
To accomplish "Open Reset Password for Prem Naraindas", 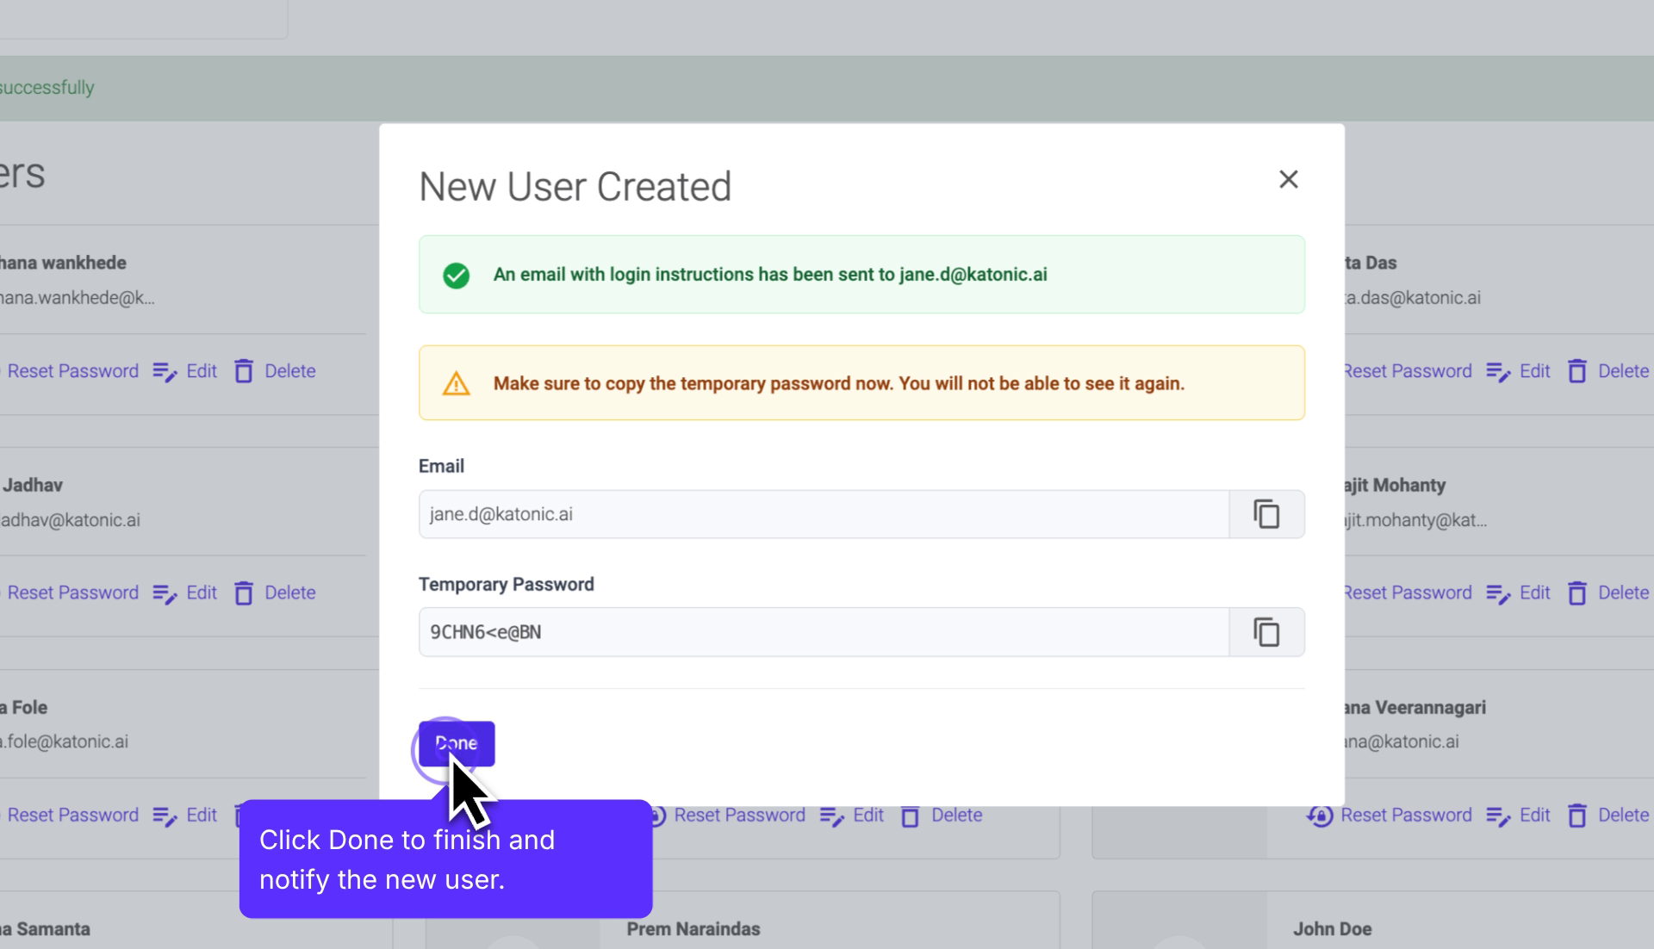I will (x=739, y=816).
